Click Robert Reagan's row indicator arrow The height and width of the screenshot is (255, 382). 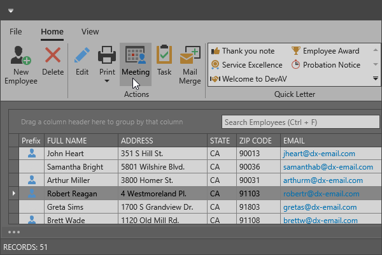tap(13, 193)
